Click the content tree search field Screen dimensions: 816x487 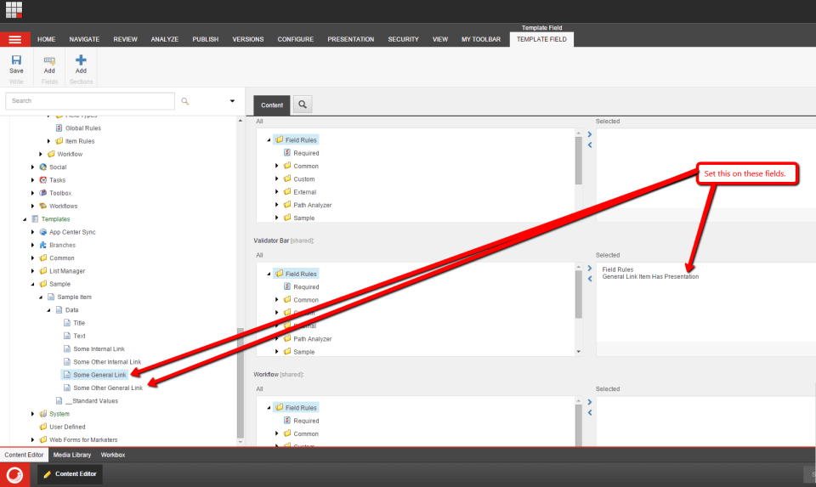90,101
